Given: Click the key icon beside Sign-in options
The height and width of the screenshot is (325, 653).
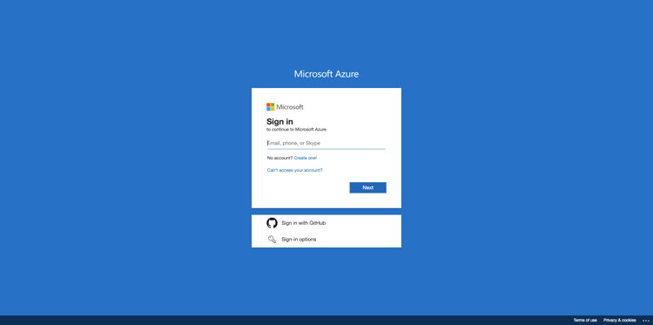Looking at the screenshot, I should pos(272,239).
